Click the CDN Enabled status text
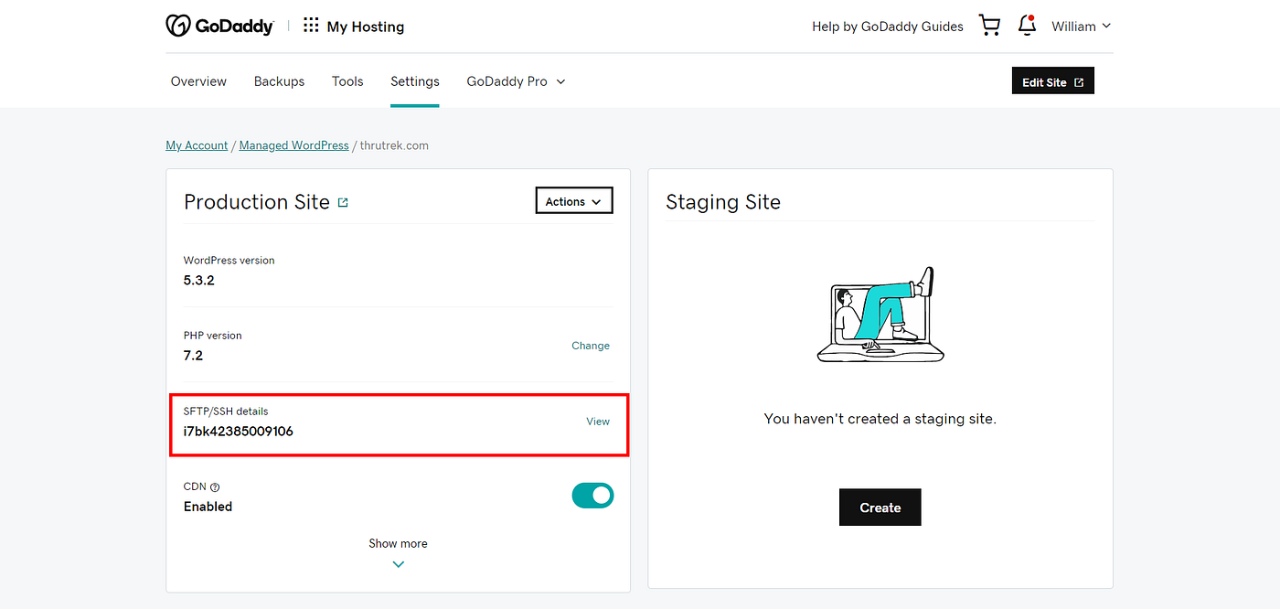 [208, 507]
